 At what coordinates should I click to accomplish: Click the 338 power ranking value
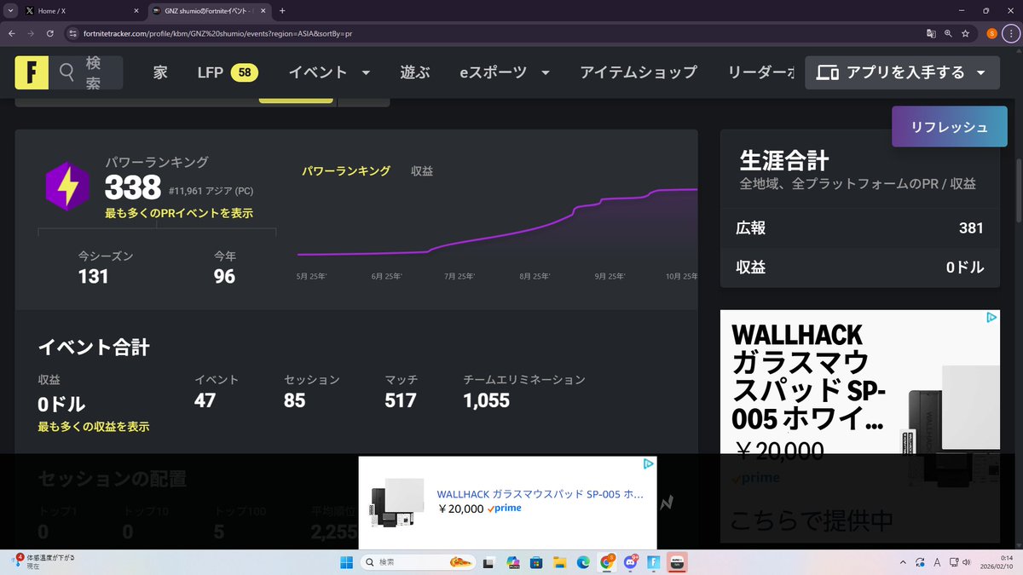pyautogui.click(x=133, y=187)
